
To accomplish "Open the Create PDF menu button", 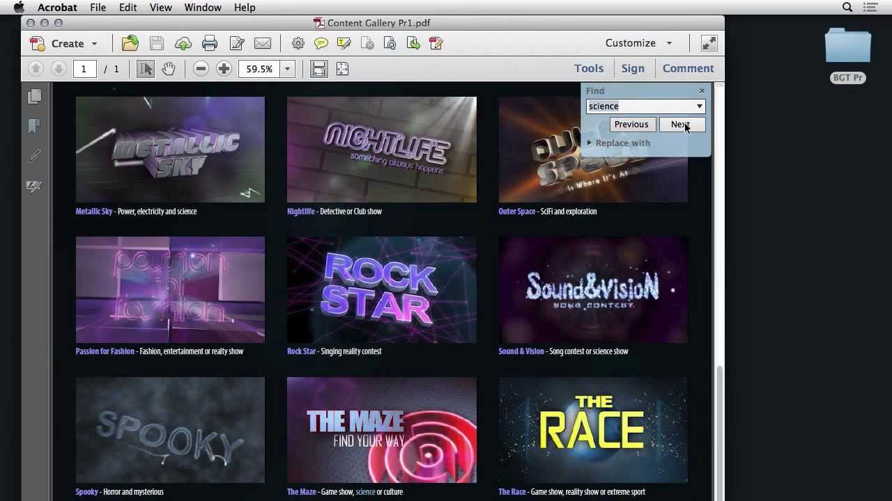I will click(63, 43).
